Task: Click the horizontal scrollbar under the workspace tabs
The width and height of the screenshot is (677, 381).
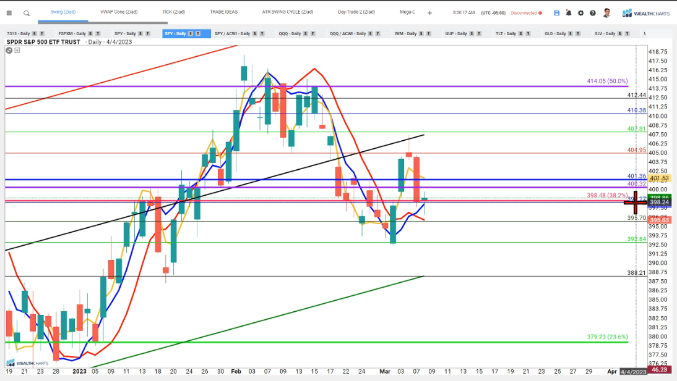Action: [x=102, y=23]
